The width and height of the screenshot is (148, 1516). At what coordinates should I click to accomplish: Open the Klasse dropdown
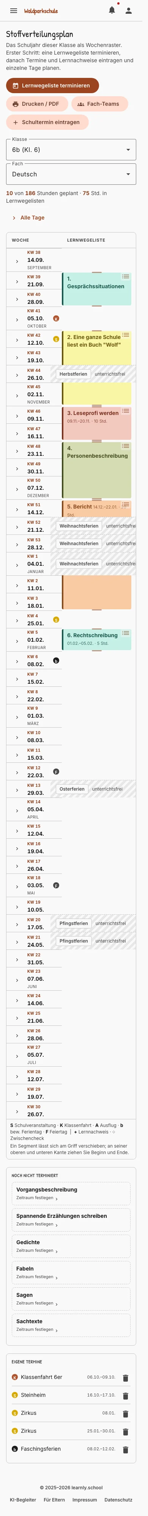click(x=71, y=150)
